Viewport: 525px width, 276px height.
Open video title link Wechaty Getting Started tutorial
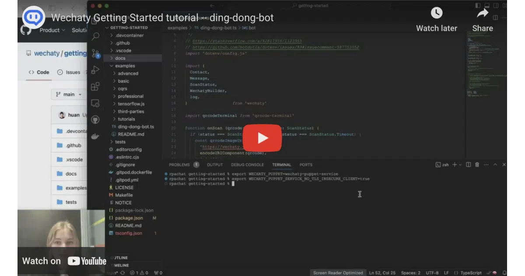coord(162,18)
